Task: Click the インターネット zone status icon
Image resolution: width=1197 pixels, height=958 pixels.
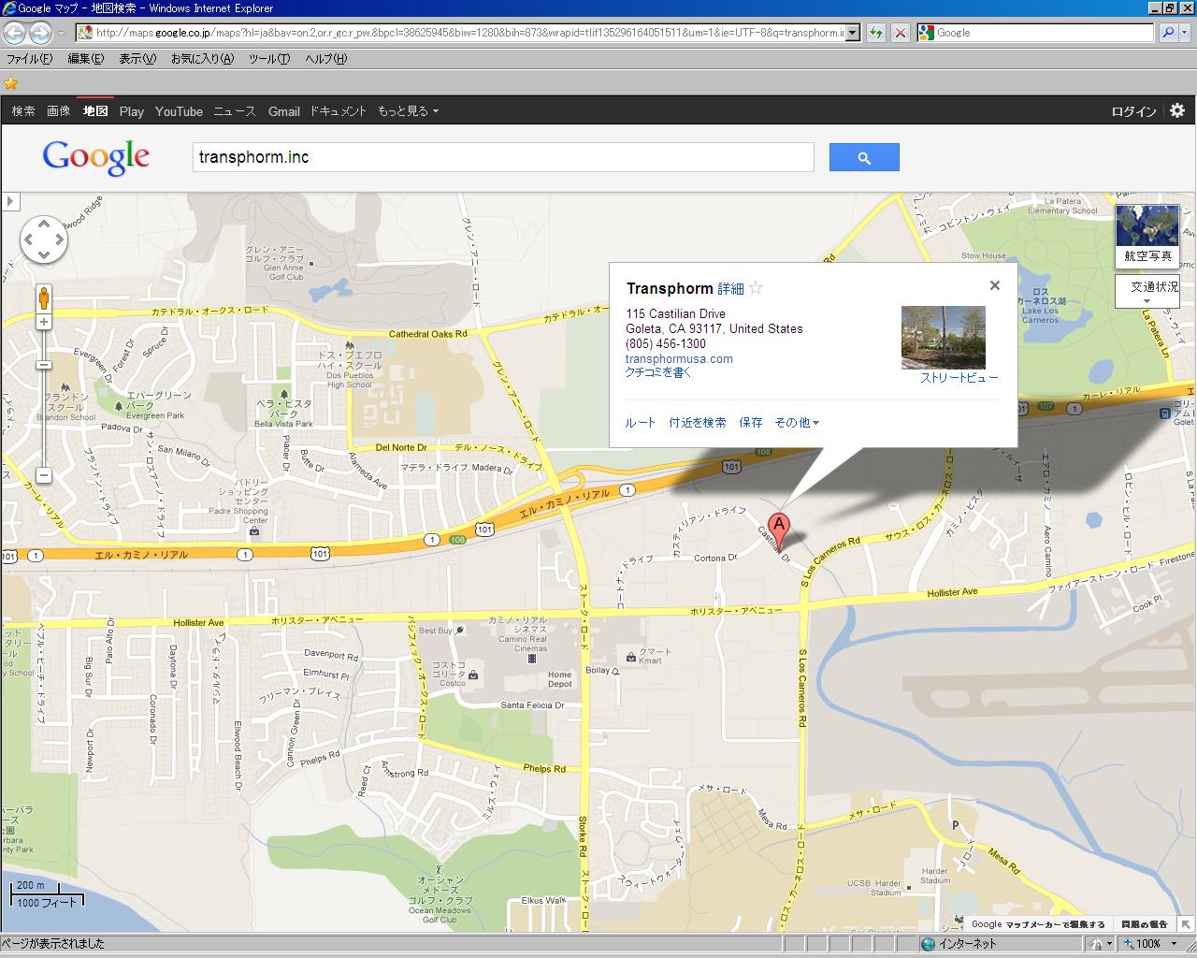Action: click(928, 944)
